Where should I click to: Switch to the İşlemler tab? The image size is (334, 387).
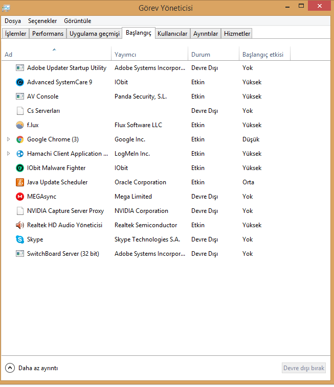(x=15, y=34)
